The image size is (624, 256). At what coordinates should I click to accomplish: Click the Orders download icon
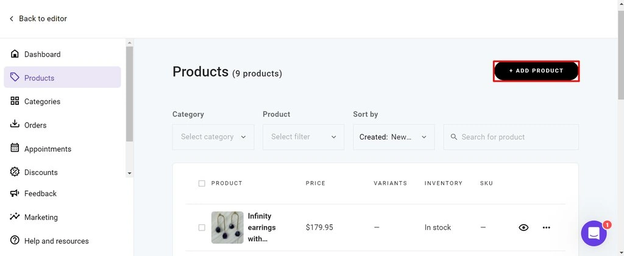[15, 124]
